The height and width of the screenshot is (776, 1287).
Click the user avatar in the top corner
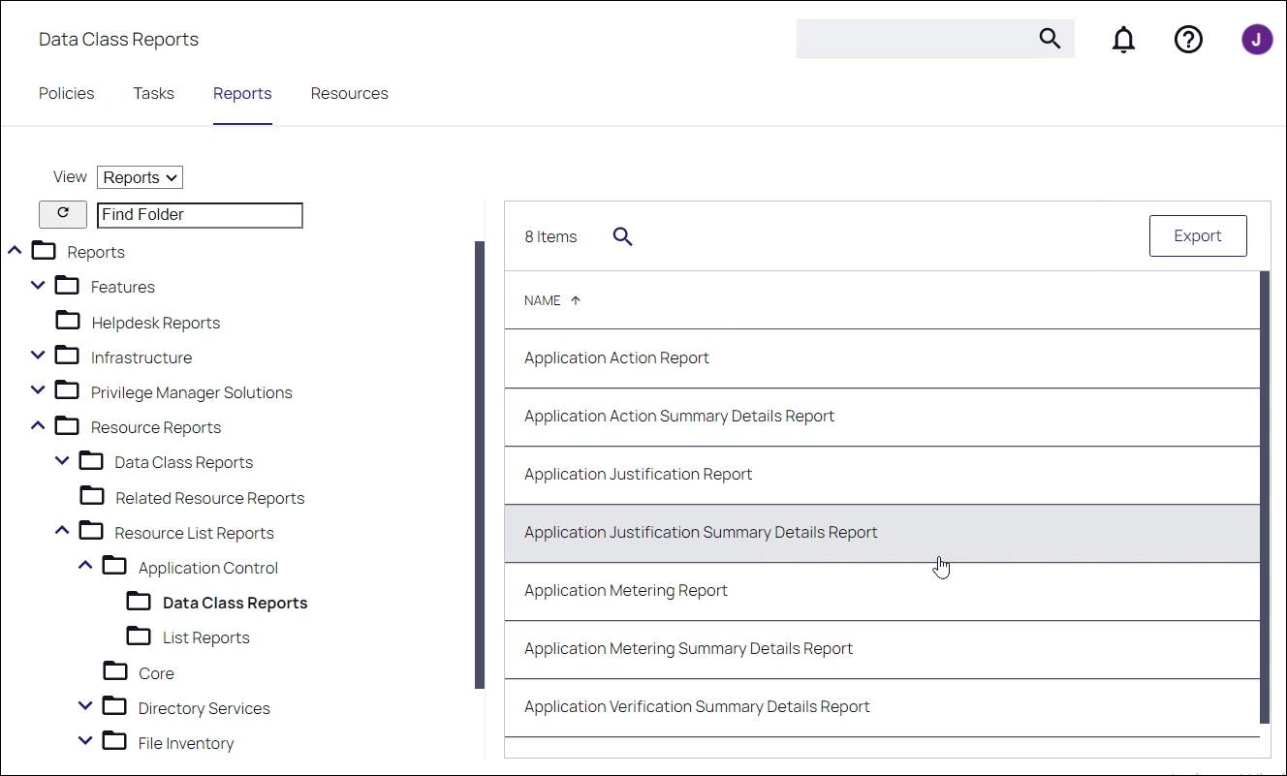1257,40
